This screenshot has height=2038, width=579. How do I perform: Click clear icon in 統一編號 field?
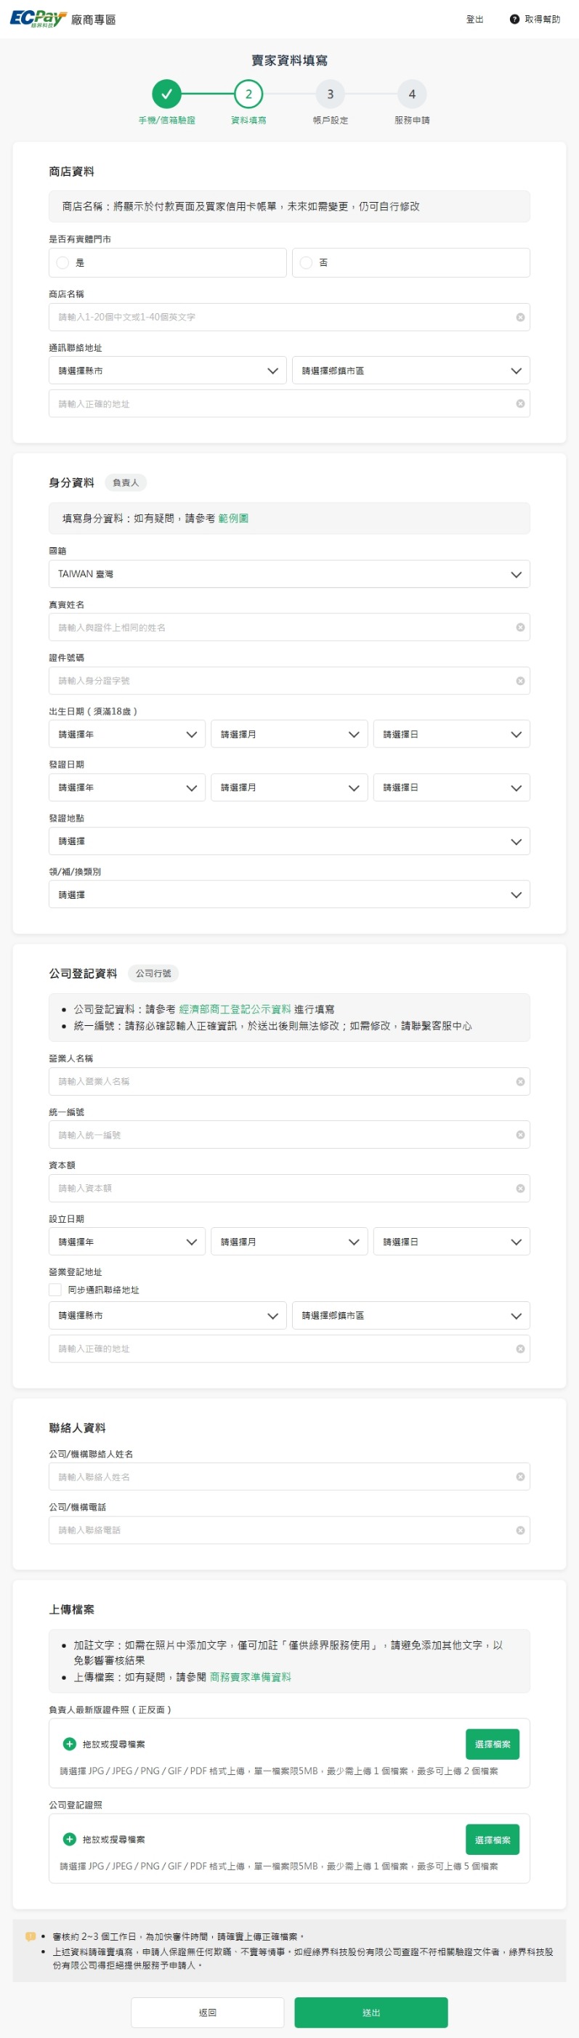pos(519,1134)
